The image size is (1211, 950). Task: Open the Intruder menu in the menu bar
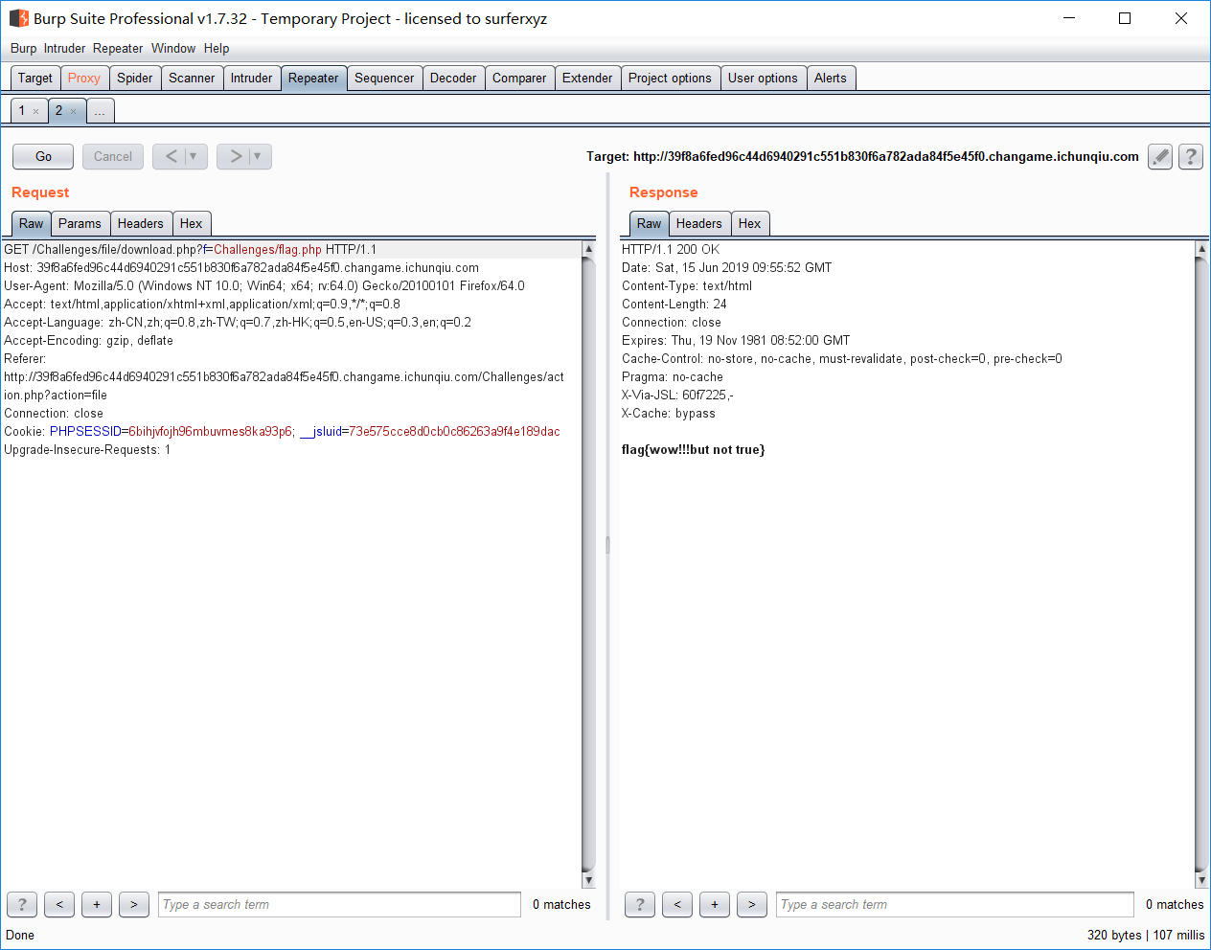64,48
